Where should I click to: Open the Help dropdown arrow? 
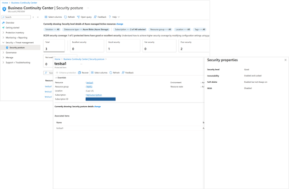[x=118, y=17]
